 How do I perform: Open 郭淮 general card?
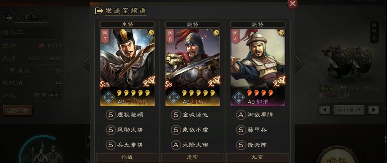(258, 68)
